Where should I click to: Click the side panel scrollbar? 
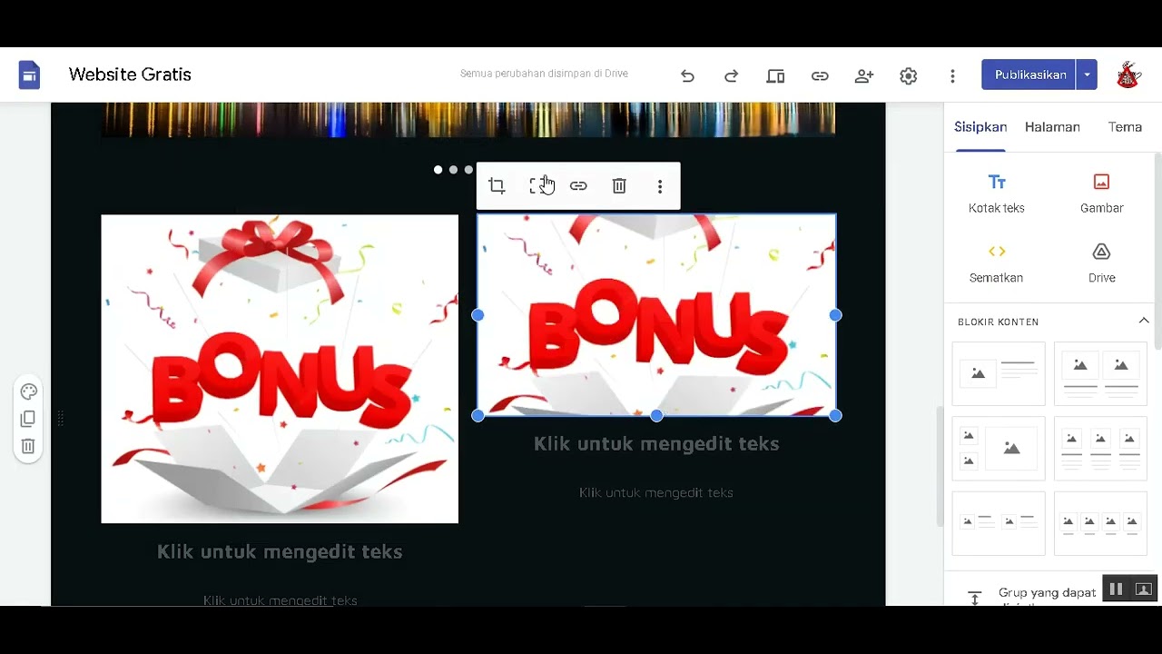click(x=1157, y=253)
